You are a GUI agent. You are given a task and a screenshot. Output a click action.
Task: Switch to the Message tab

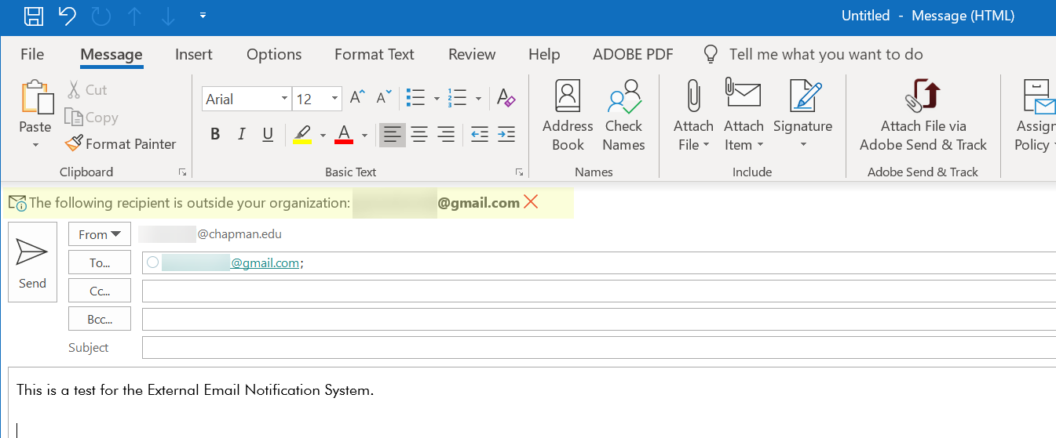tap(111, 54)
